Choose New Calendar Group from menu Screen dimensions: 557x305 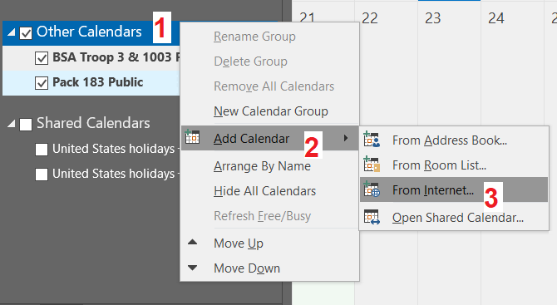click(x=270, y=111)
